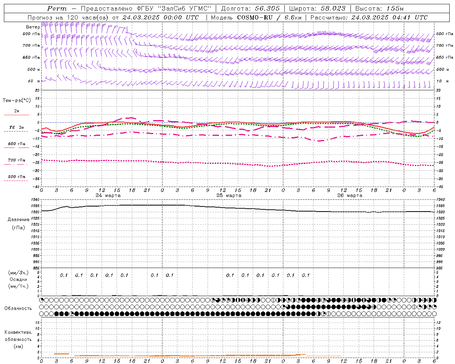The image size is (455, 364).
Task: Click the "Высота: 155м" header field
Action: click(379, 9)
